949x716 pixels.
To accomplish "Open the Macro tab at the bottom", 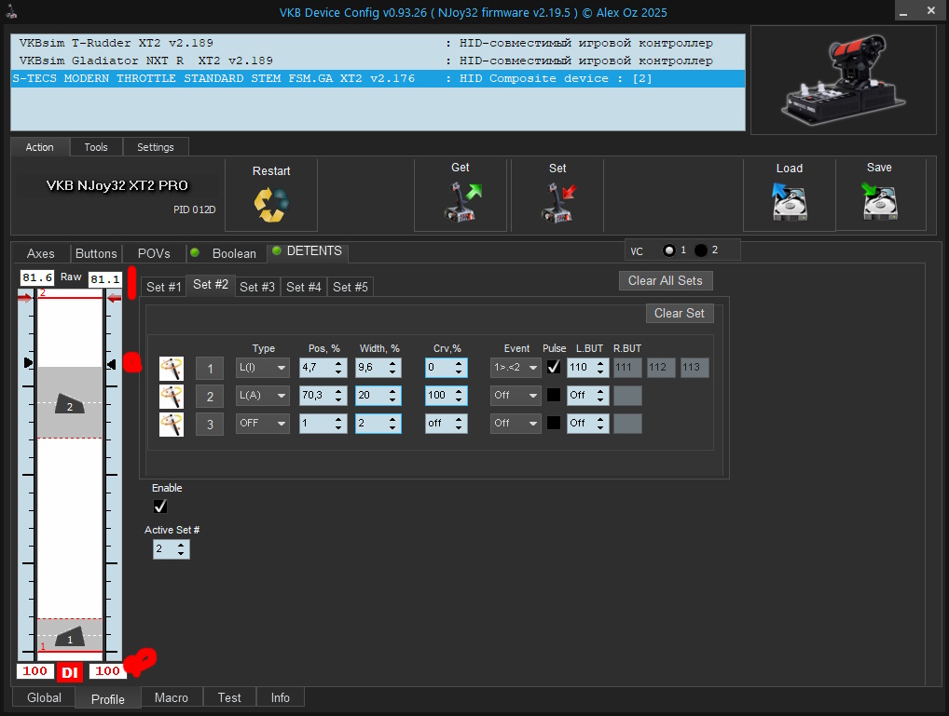I will [172, 697].
